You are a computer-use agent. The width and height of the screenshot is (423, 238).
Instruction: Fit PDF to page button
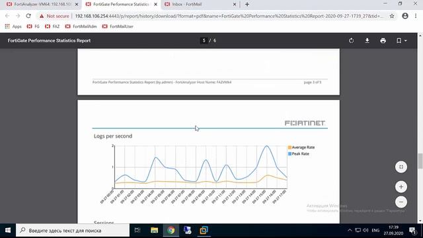[x=401, y=167]
